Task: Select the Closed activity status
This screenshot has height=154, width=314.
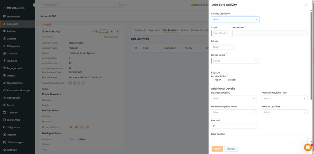Action: coord(225,80)
